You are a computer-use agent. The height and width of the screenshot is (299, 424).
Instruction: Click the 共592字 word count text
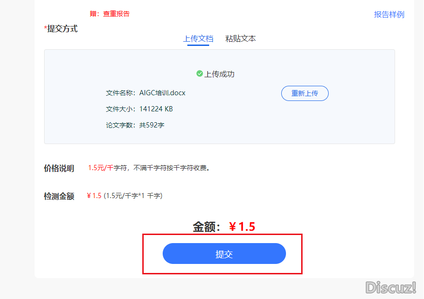pyautogui.click(x=152, y=125)
